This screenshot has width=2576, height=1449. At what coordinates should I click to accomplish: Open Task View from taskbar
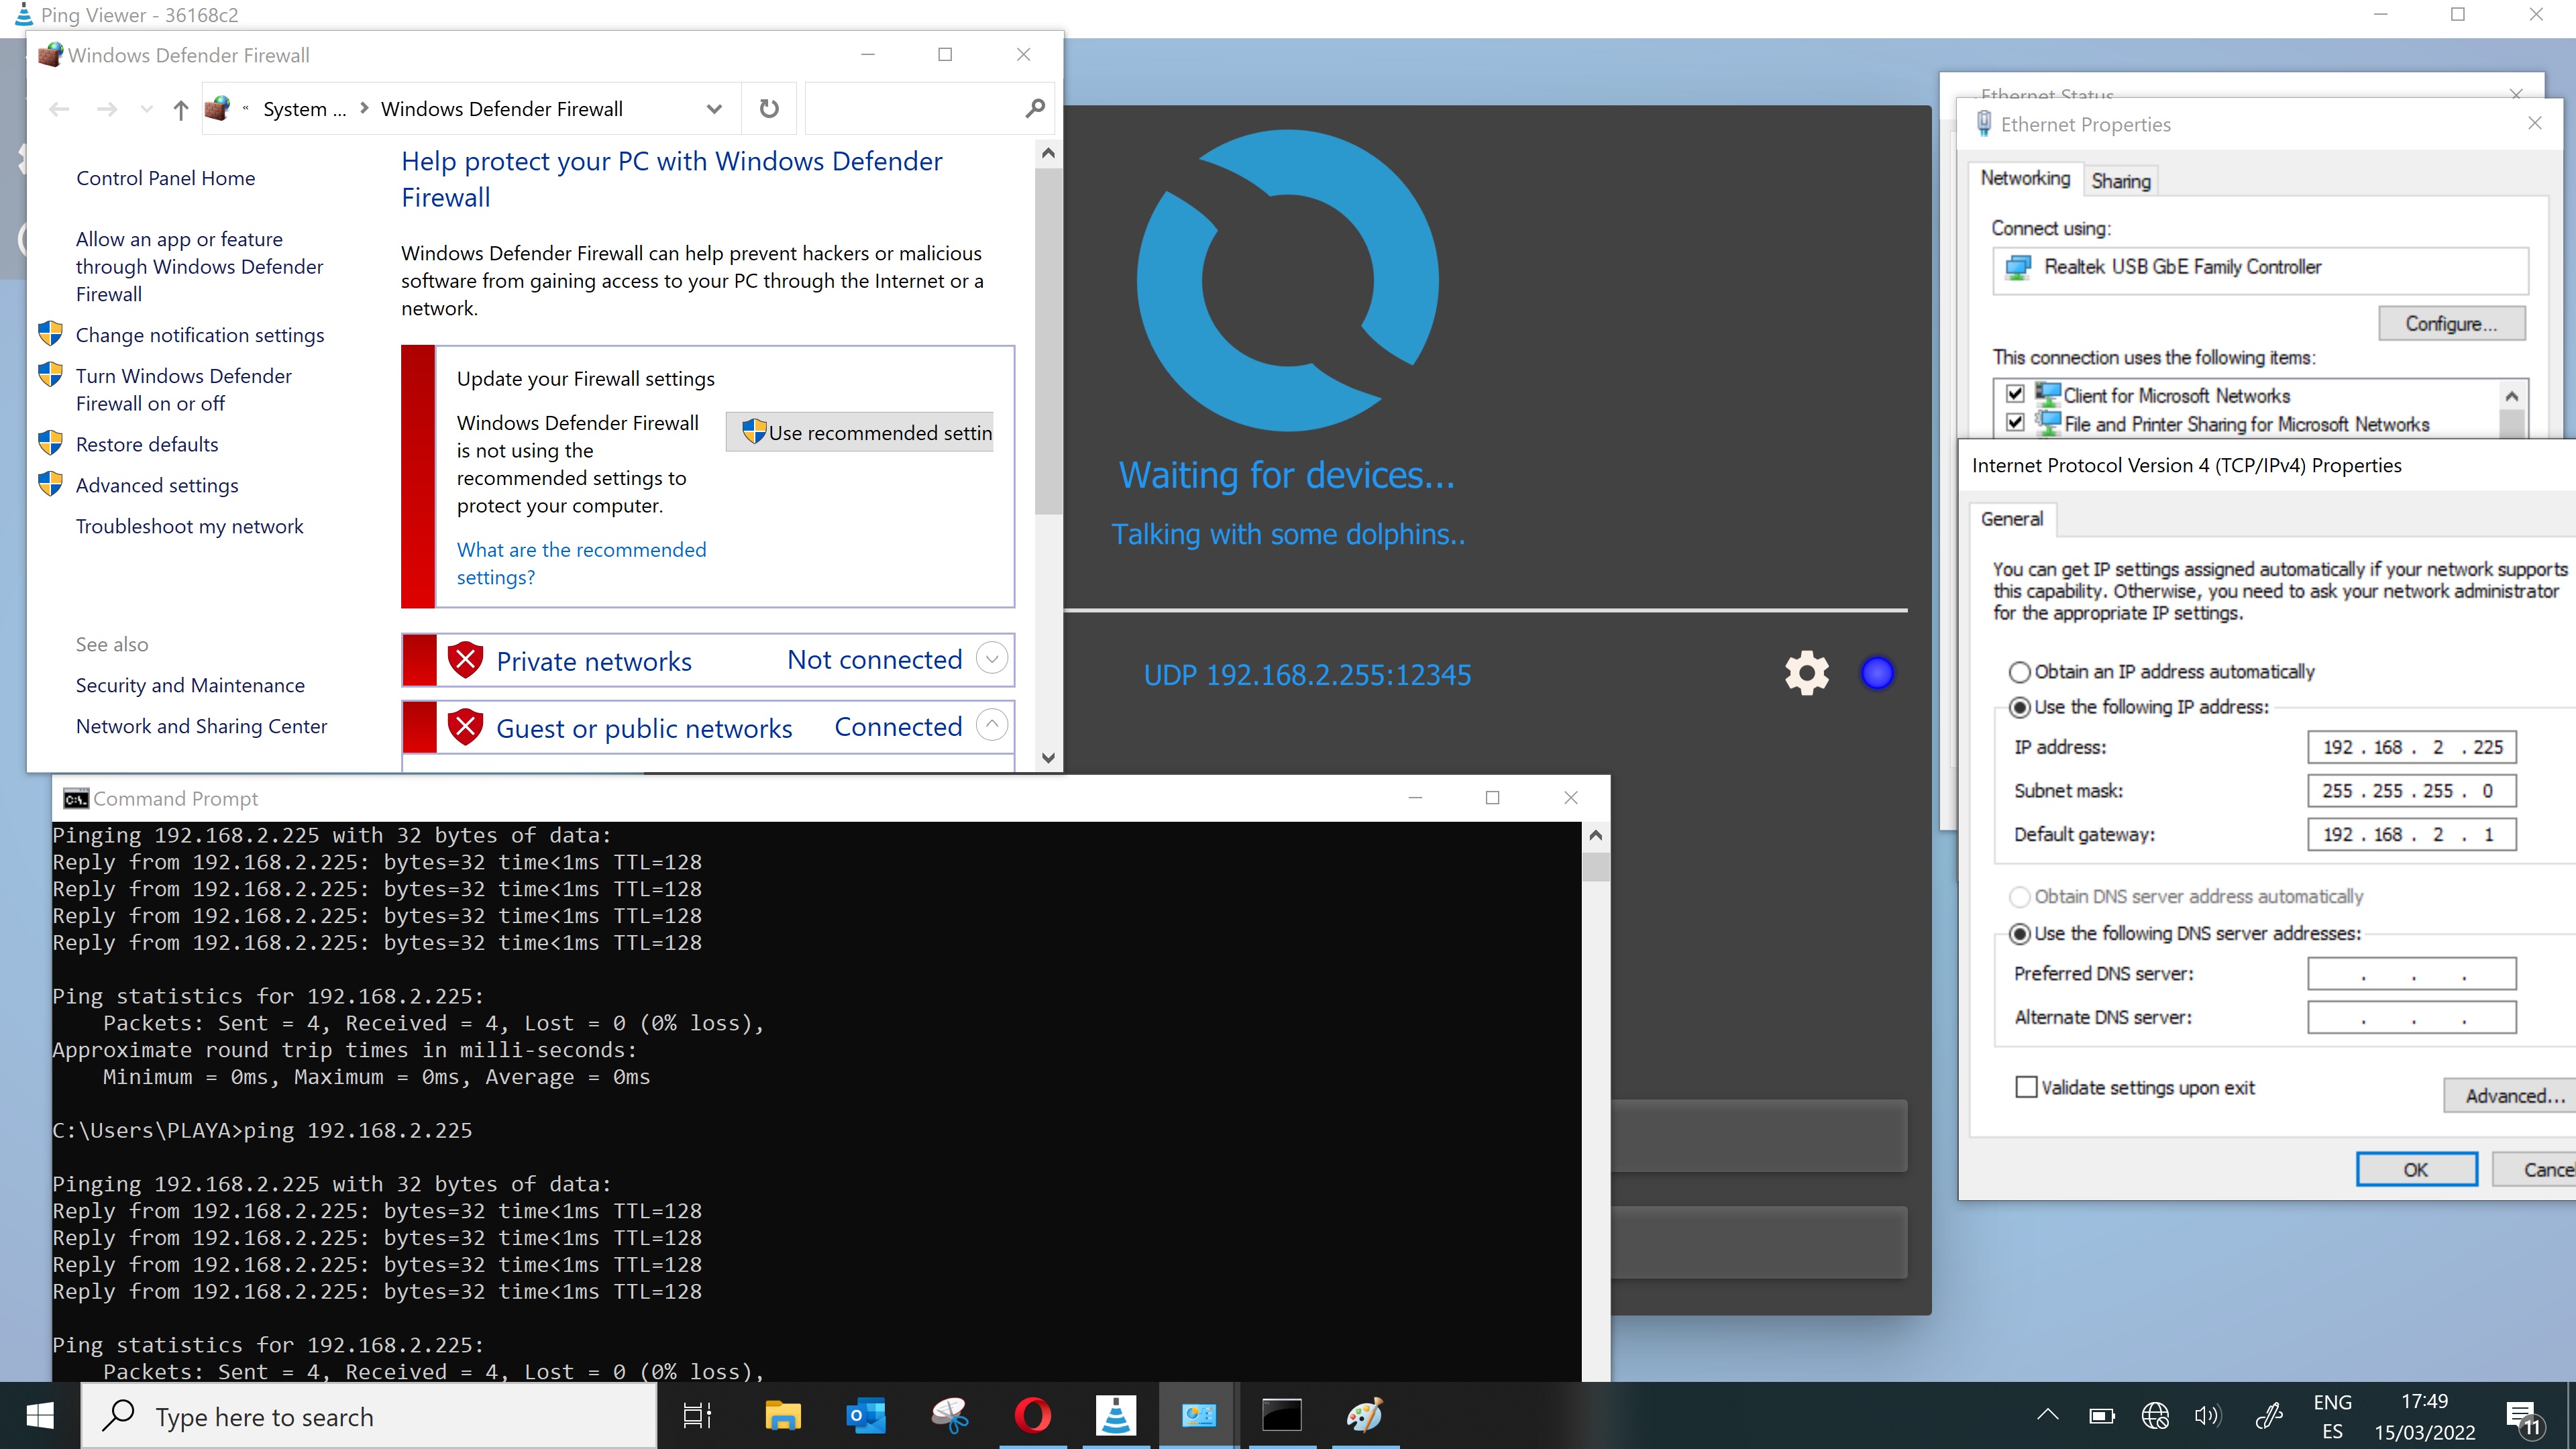click(696, 1416)
